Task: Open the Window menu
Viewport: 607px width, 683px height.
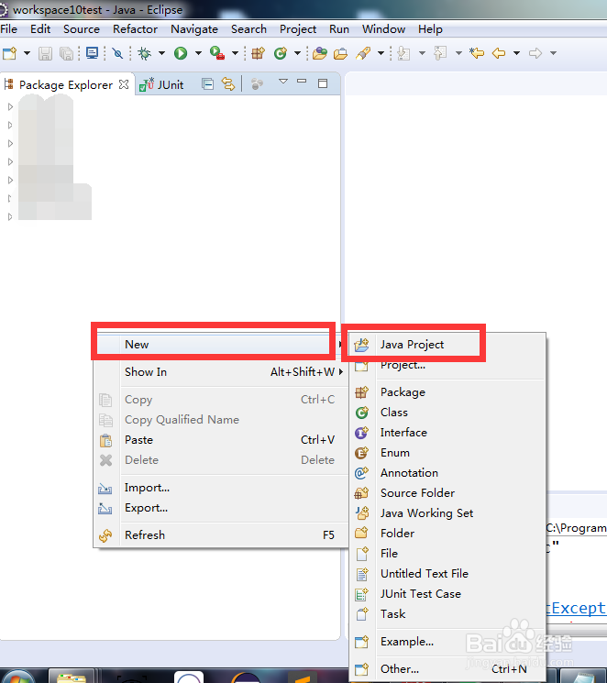Action: (383, 29)
